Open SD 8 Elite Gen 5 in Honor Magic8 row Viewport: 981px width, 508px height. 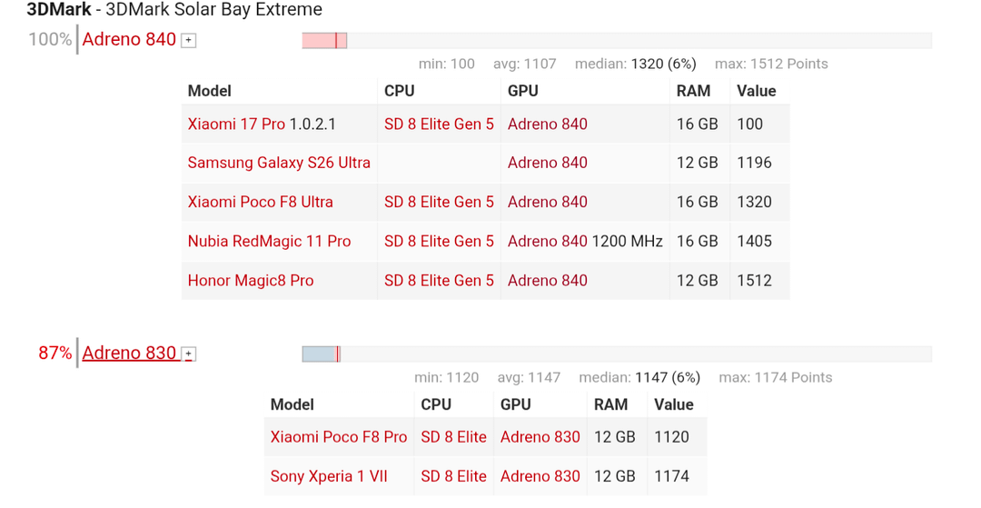(x=439, y=281)
